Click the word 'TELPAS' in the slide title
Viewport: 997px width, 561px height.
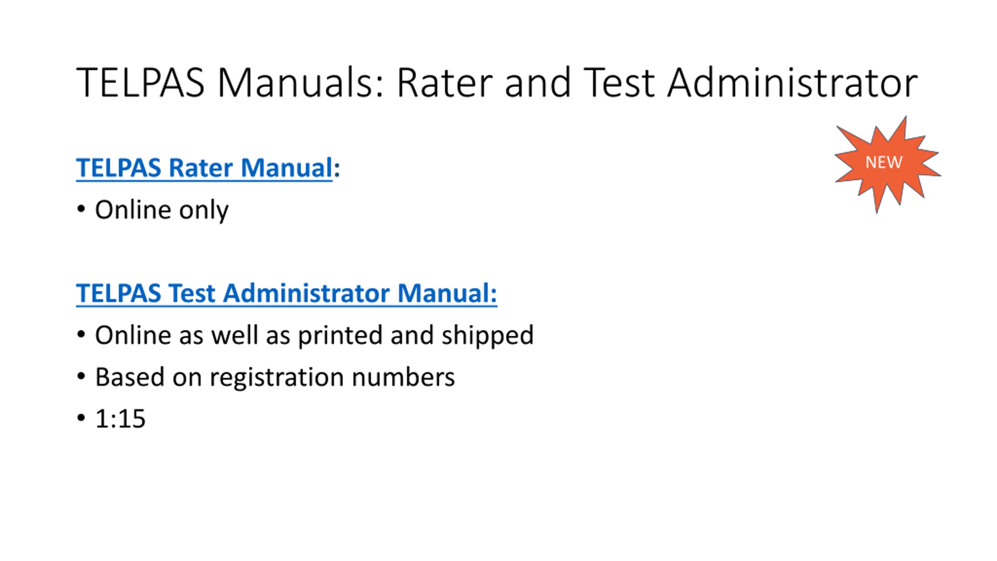(140, 83)
